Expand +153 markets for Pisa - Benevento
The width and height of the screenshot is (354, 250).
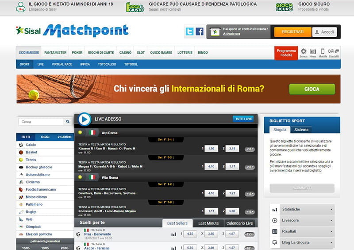[250, 234]
